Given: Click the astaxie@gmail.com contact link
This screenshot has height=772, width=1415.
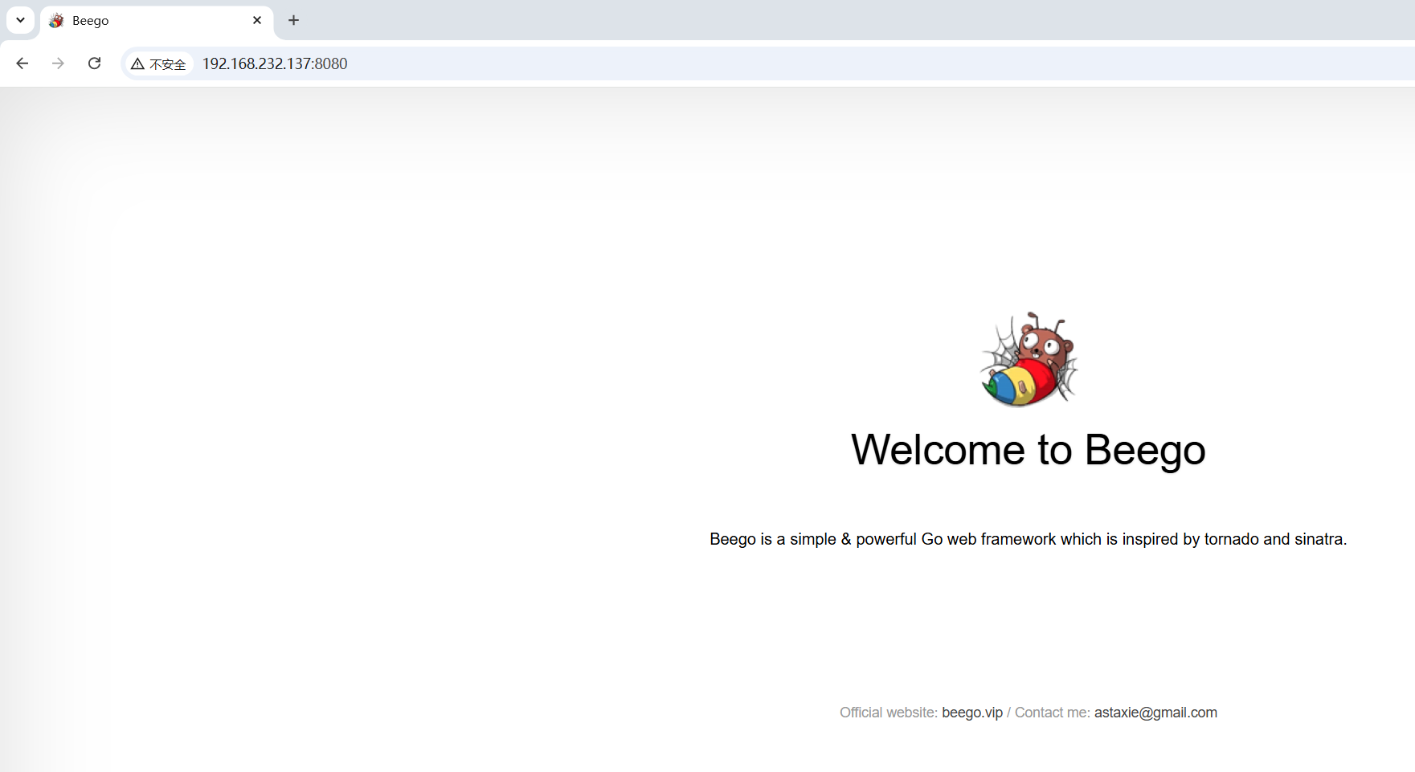Looking at the screenshot, I should [1155, 713].
